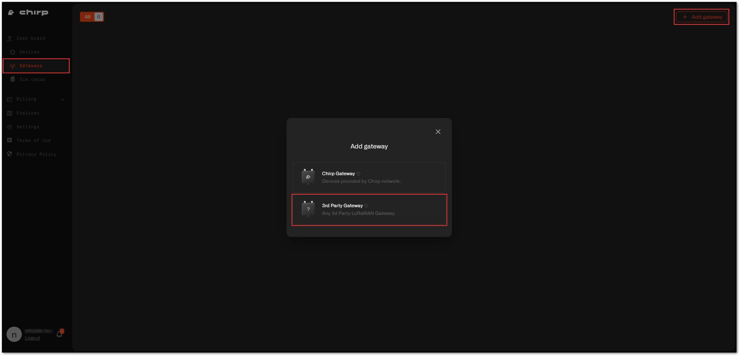Open the Explorer map icon

pos(10,113)
